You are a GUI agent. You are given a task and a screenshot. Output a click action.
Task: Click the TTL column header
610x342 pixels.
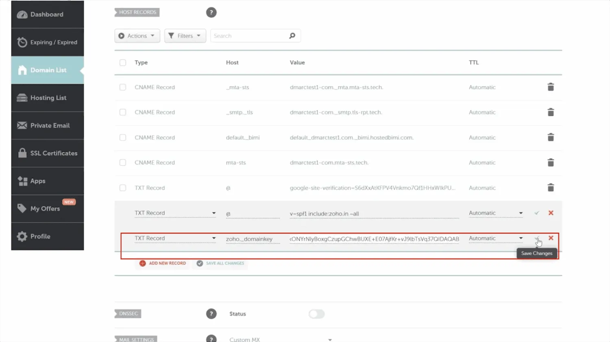474,63
